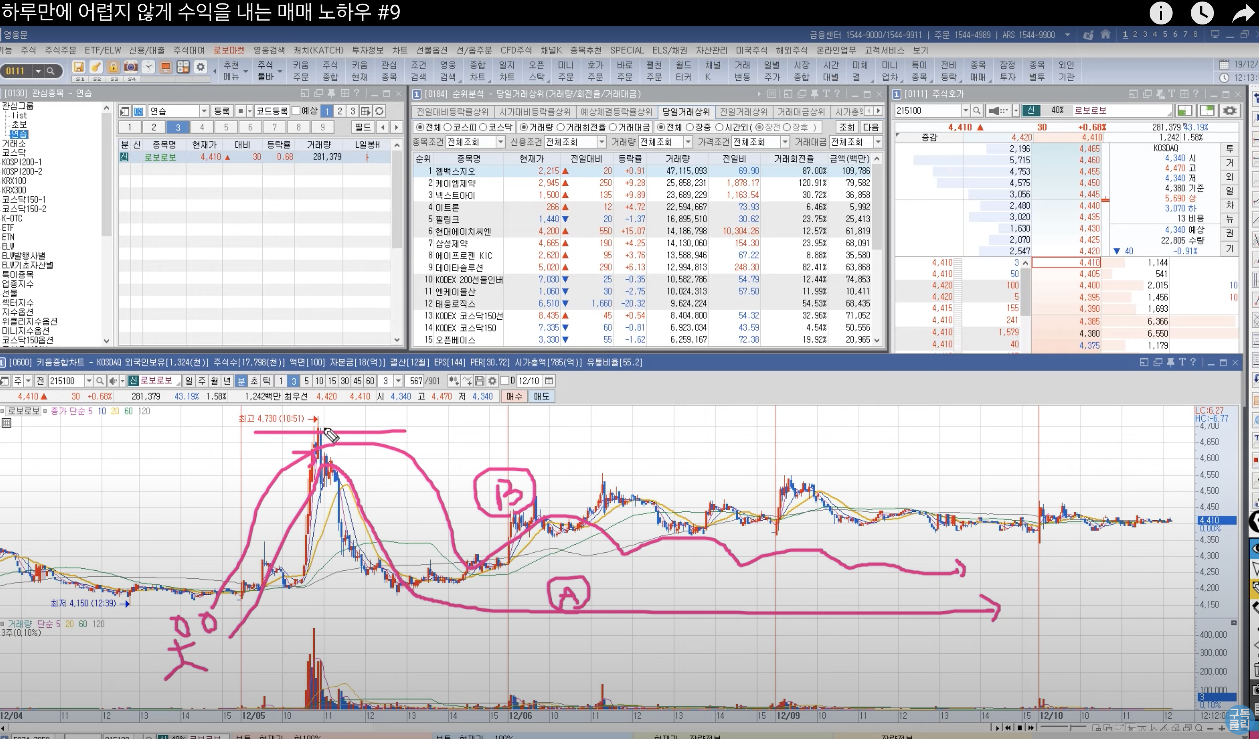Open the calculator icon in toolbar

tap(183, 67)
